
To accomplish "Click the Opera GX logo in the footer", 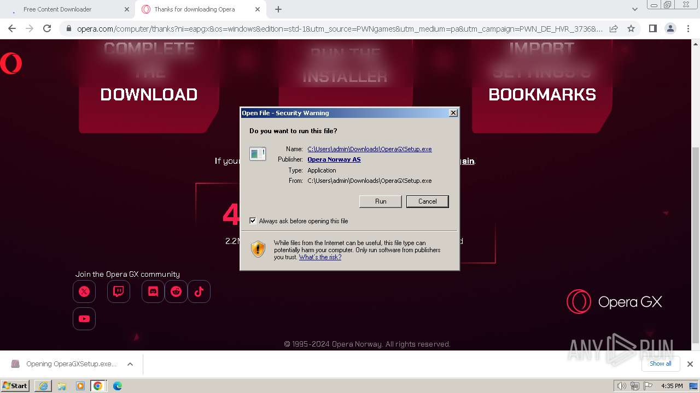I will pos(614,301).
